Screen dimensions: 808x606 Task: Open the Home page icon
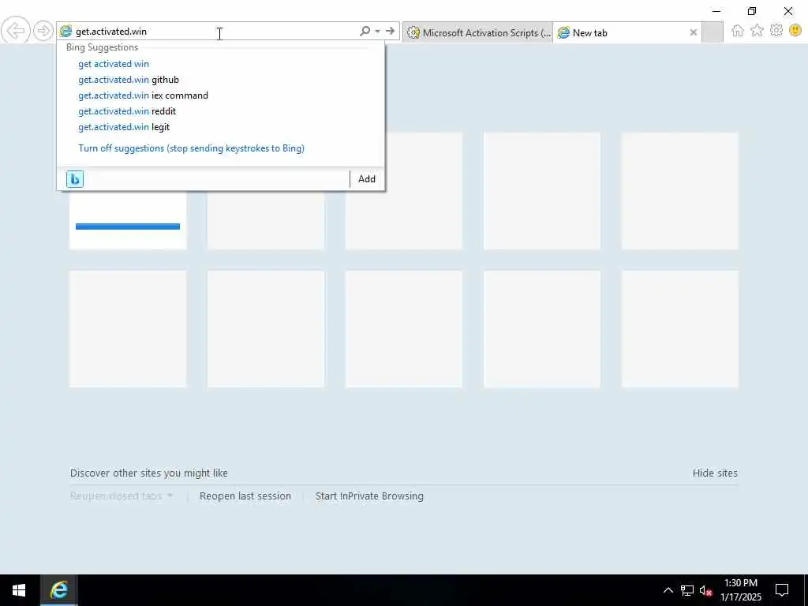(x=738, y=31)
